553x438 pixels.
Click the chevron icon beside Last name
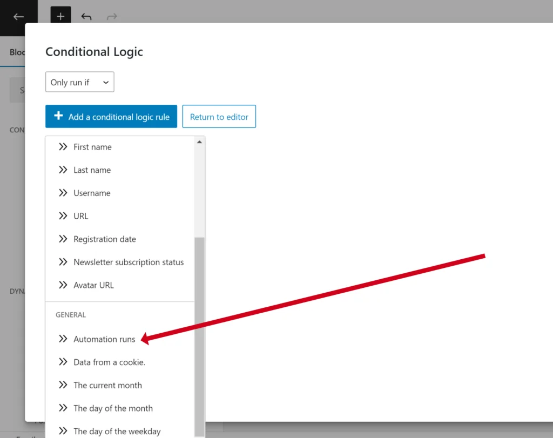[63, 170]
